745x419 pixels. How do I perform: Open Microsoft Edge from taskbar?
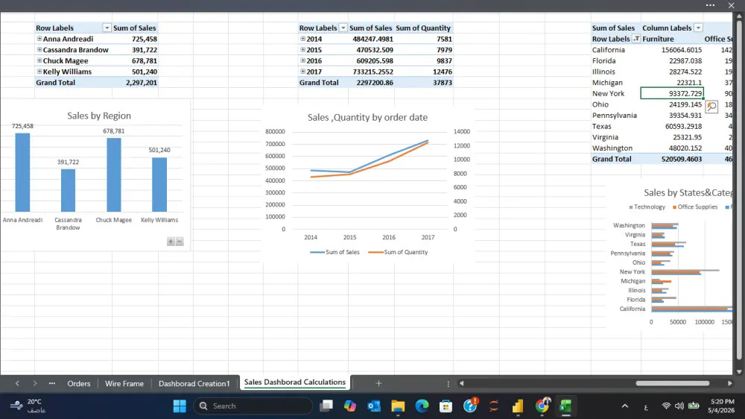tap(422, 406)
